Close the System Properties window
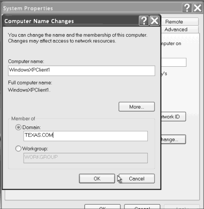The height and width of the screenshot is (209, 204). click(197, 8)
